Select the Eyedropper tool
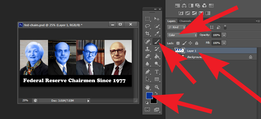Image resolution: width=261 pixels, height=119 pixels. point(157,33)
